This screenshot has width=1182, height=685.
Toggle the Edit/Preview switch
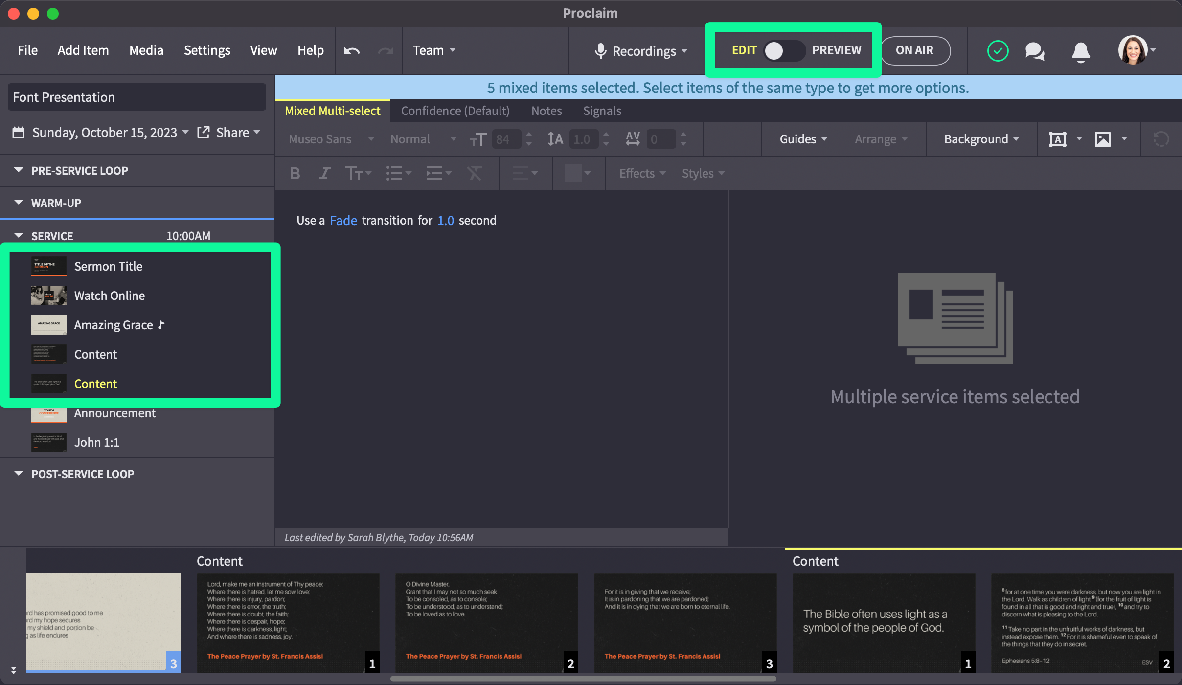tap(784, 50)
